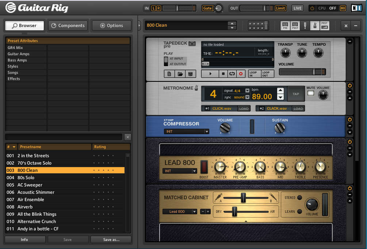
Task: Click the Guitar Rig logo
Action: (37, 8)
